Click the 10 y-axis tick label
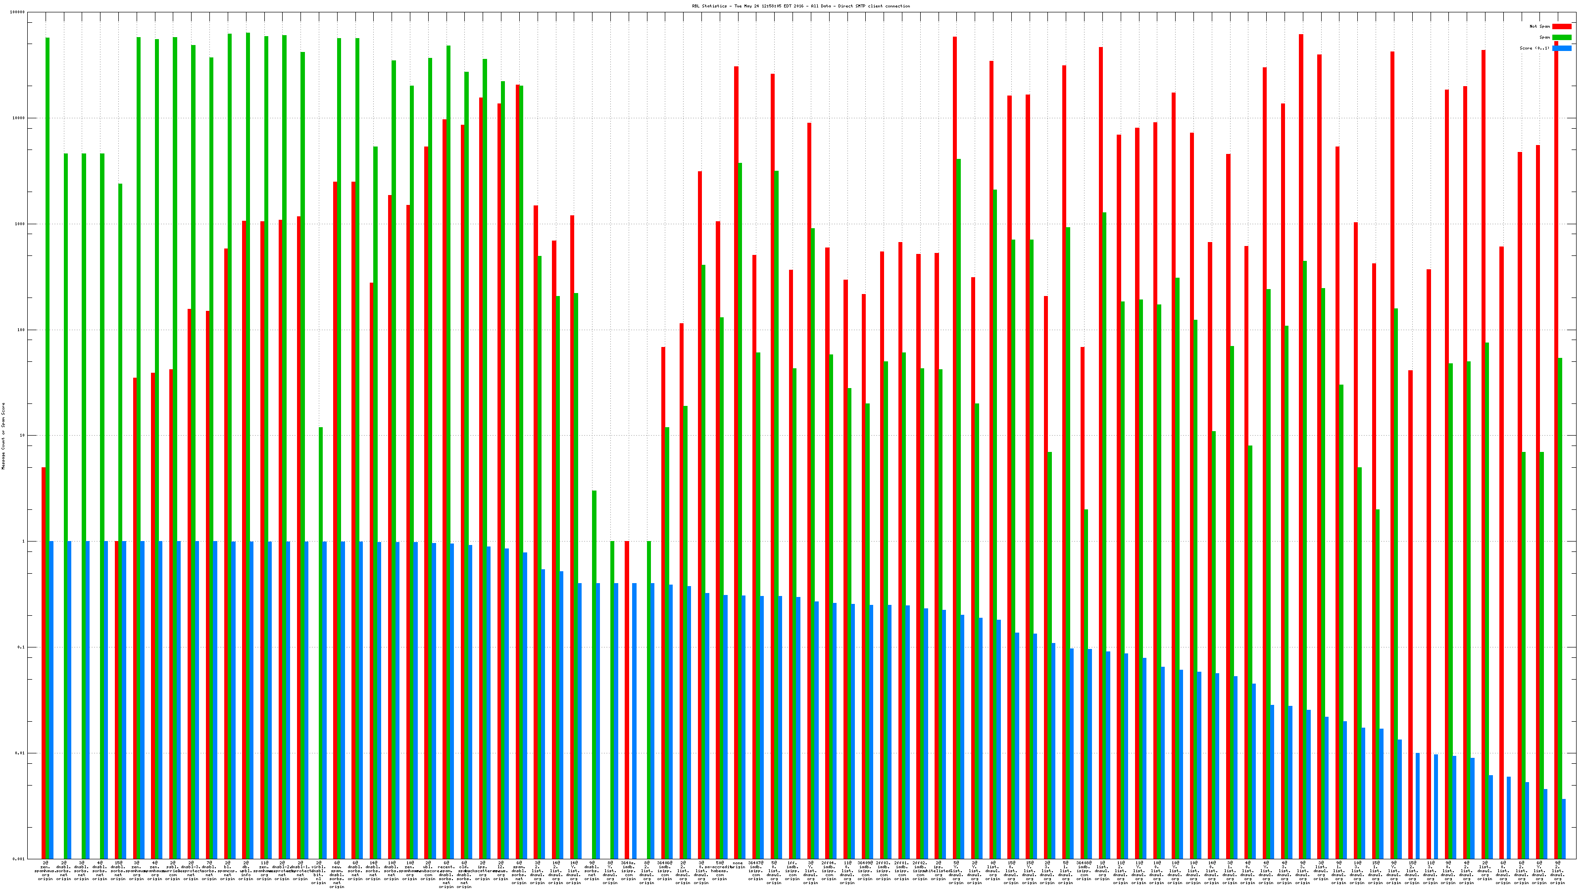 pyautogui.click(x=23, y=436)
